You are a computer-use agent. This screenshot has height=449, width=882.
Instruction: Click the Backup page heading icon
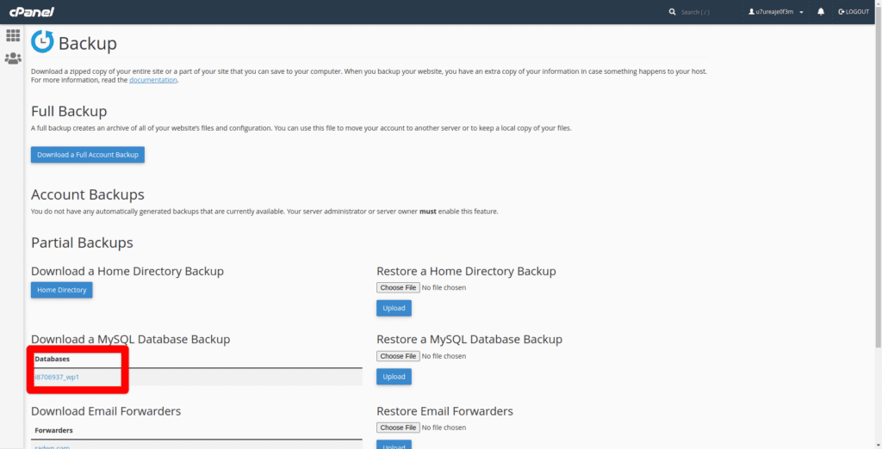click(x=41, y=42)
